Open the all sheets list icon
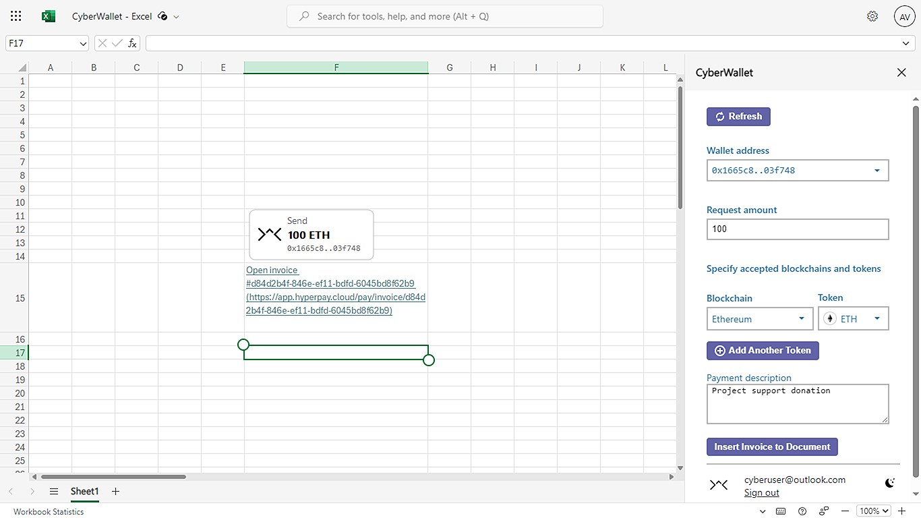 (54, 491)
